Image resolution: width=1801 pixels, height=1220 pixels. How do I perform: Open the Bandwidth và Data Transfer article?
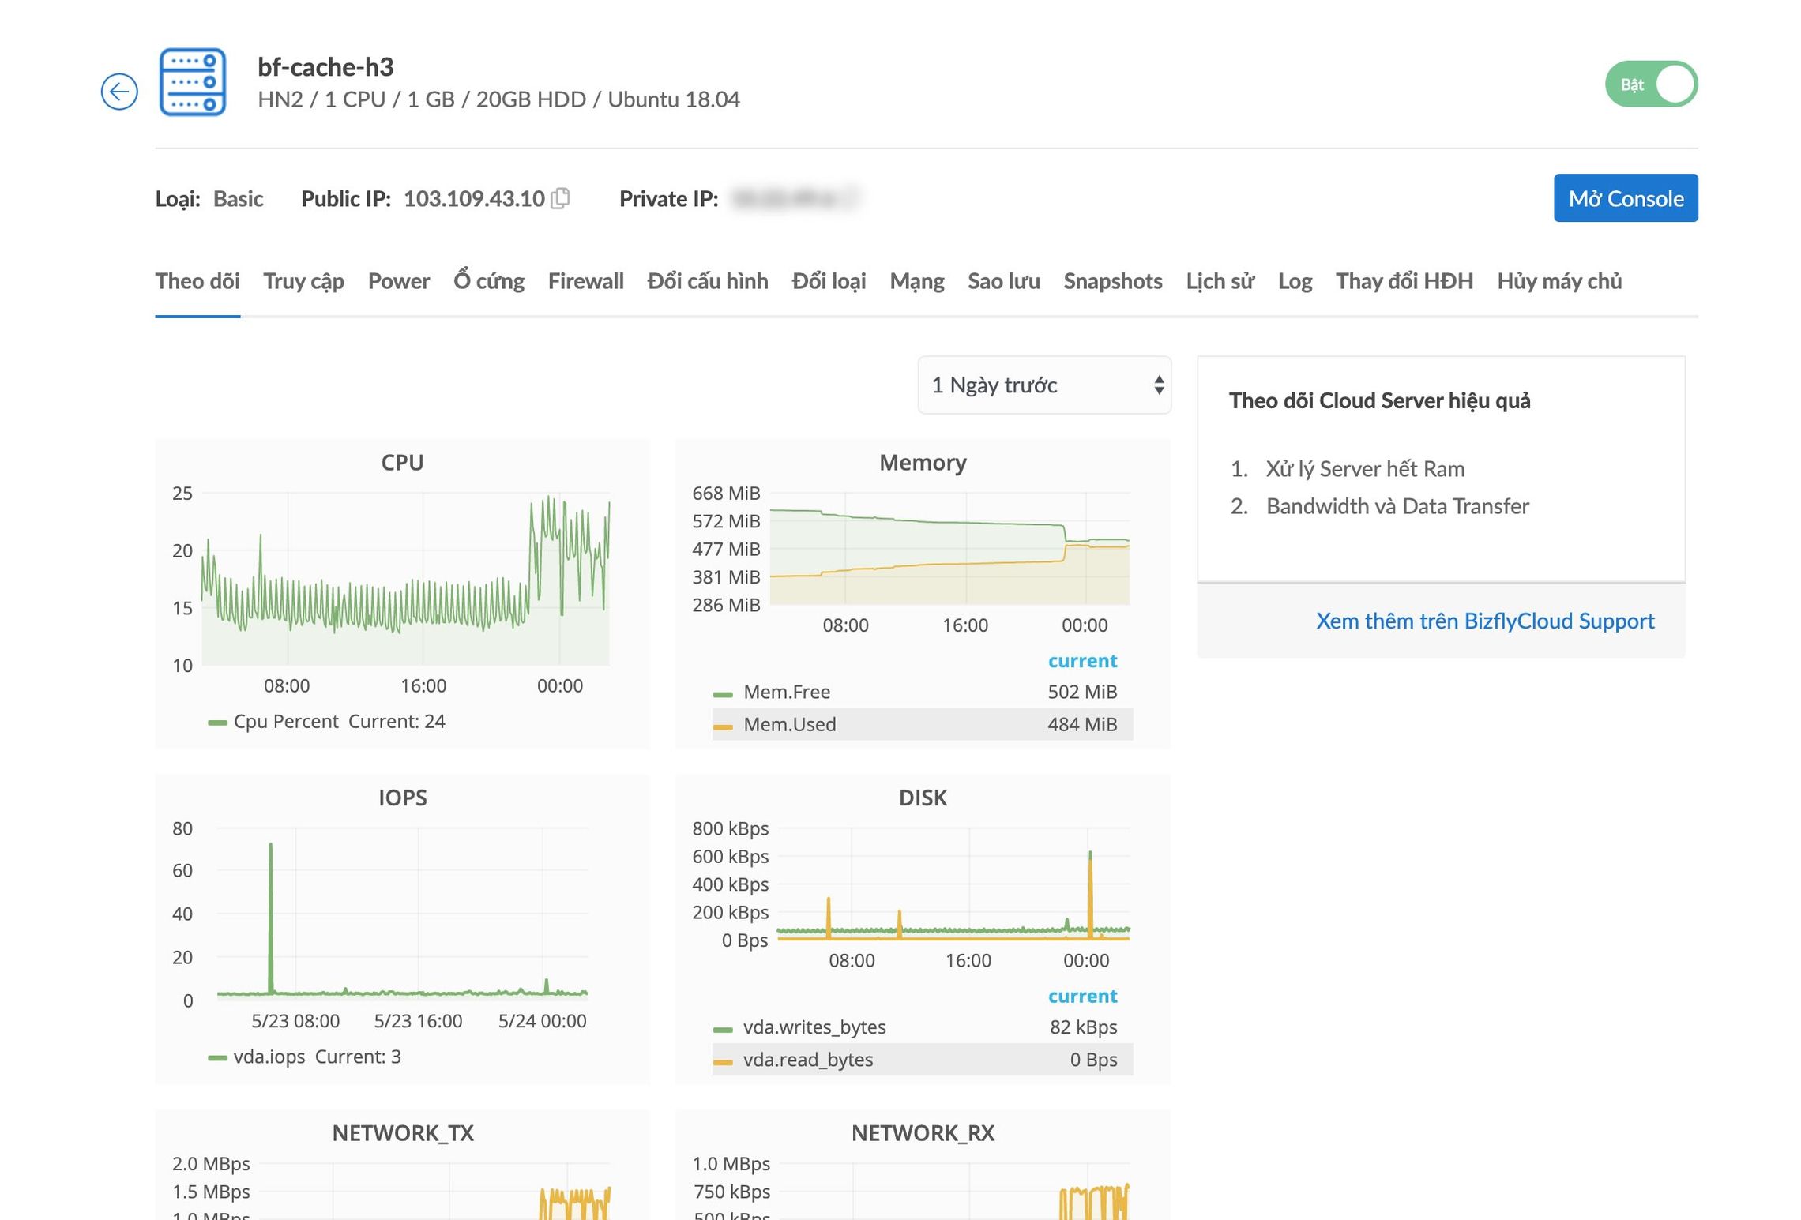coord(1397,506)
